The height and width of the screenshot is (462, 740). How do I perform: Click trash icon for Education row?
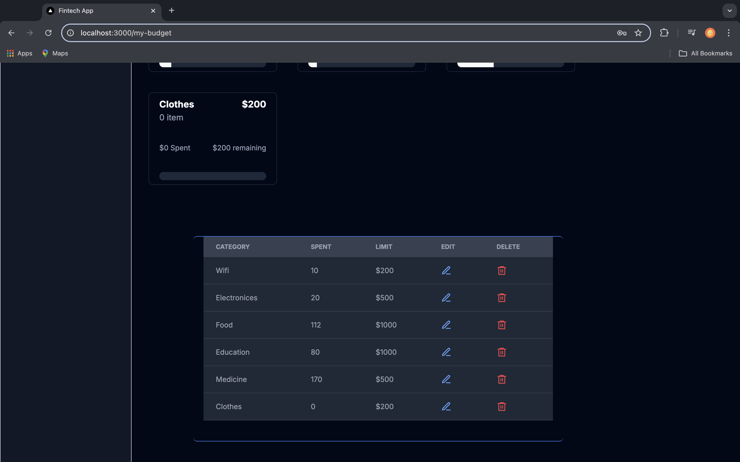tap(502, 352)
